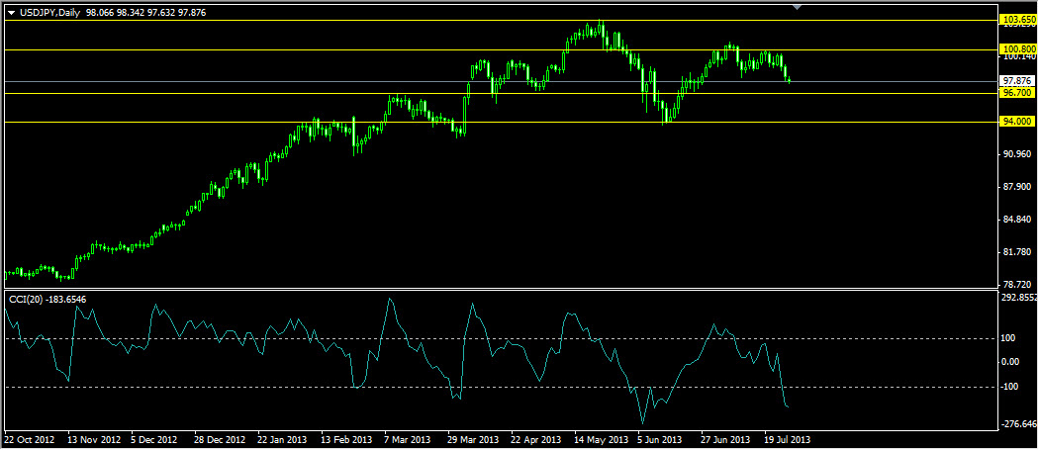
Task: Click the 13 Nov 2012 date label
Action: 93,440
